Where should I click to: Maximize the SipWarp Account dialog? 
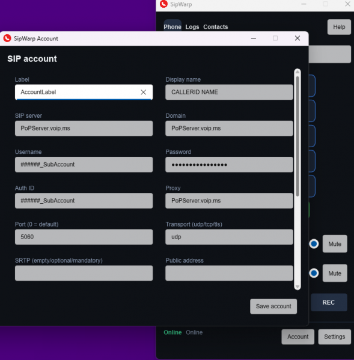[x=275, y=38]
